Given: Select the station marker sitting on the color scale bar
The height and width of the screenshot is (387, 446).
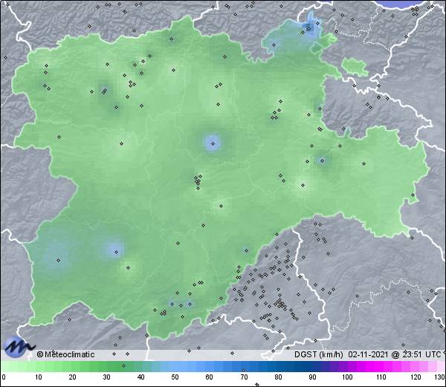Looking at the screenshot, I should pos(123,365).
